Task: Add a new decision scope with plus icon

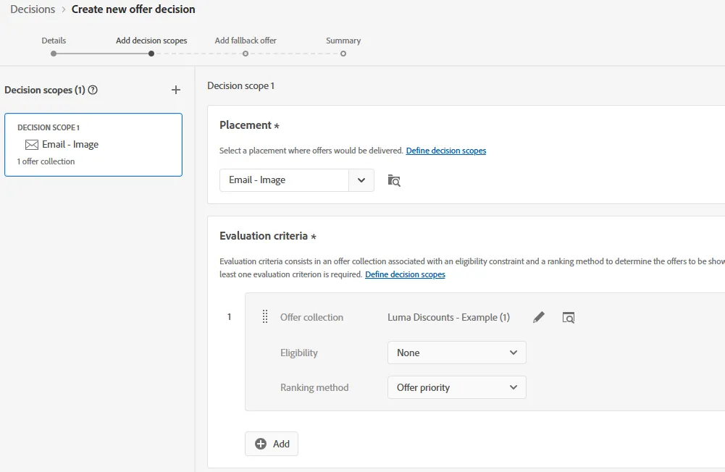Action: pos(176,90)
